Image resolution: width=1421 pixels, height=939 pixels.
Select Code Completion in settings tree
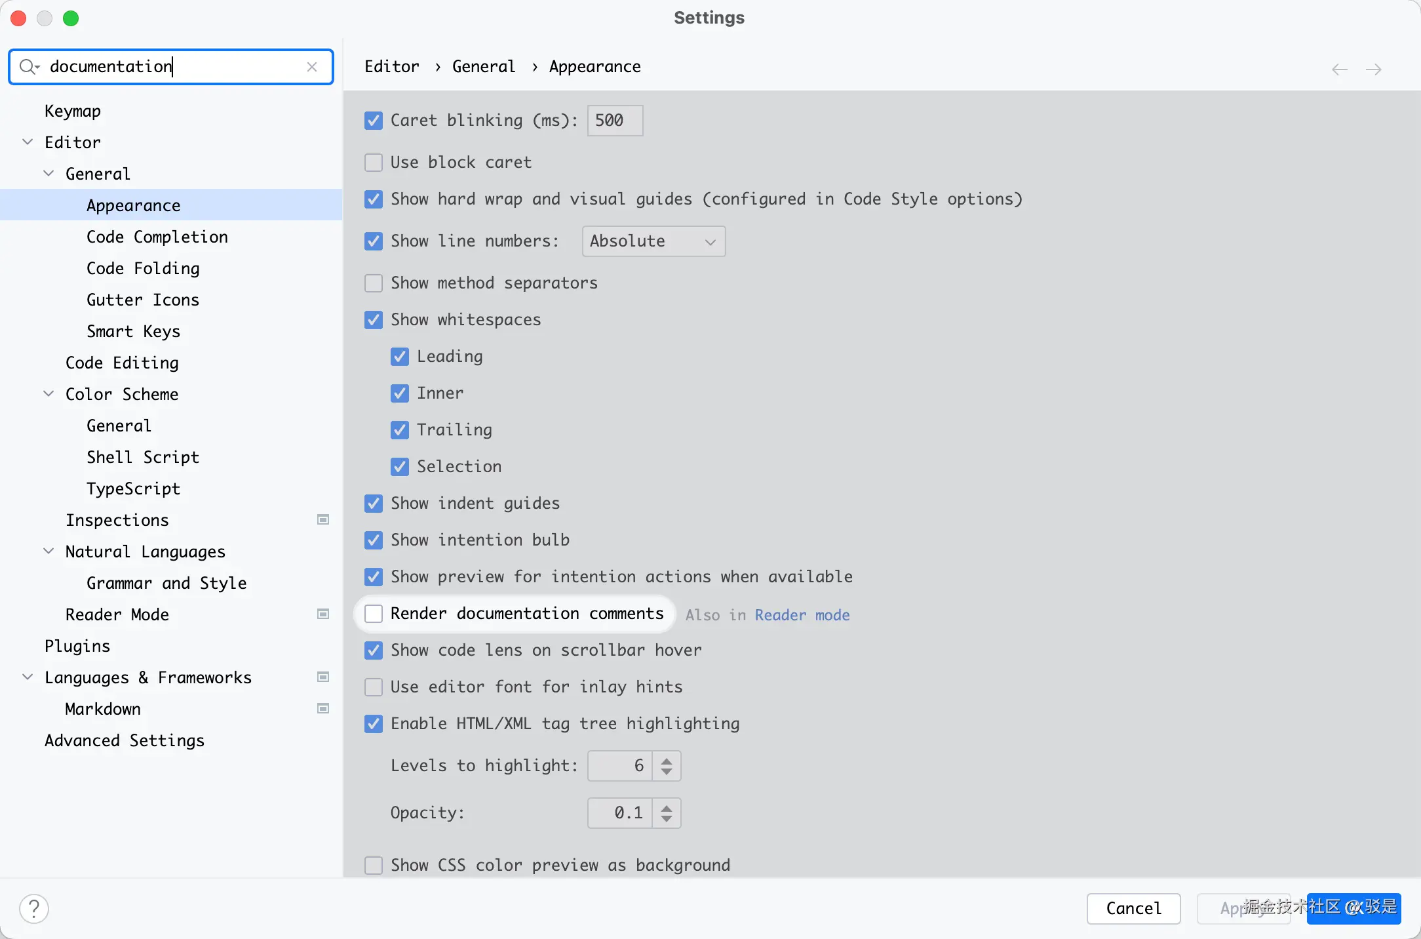coord(157,237)
